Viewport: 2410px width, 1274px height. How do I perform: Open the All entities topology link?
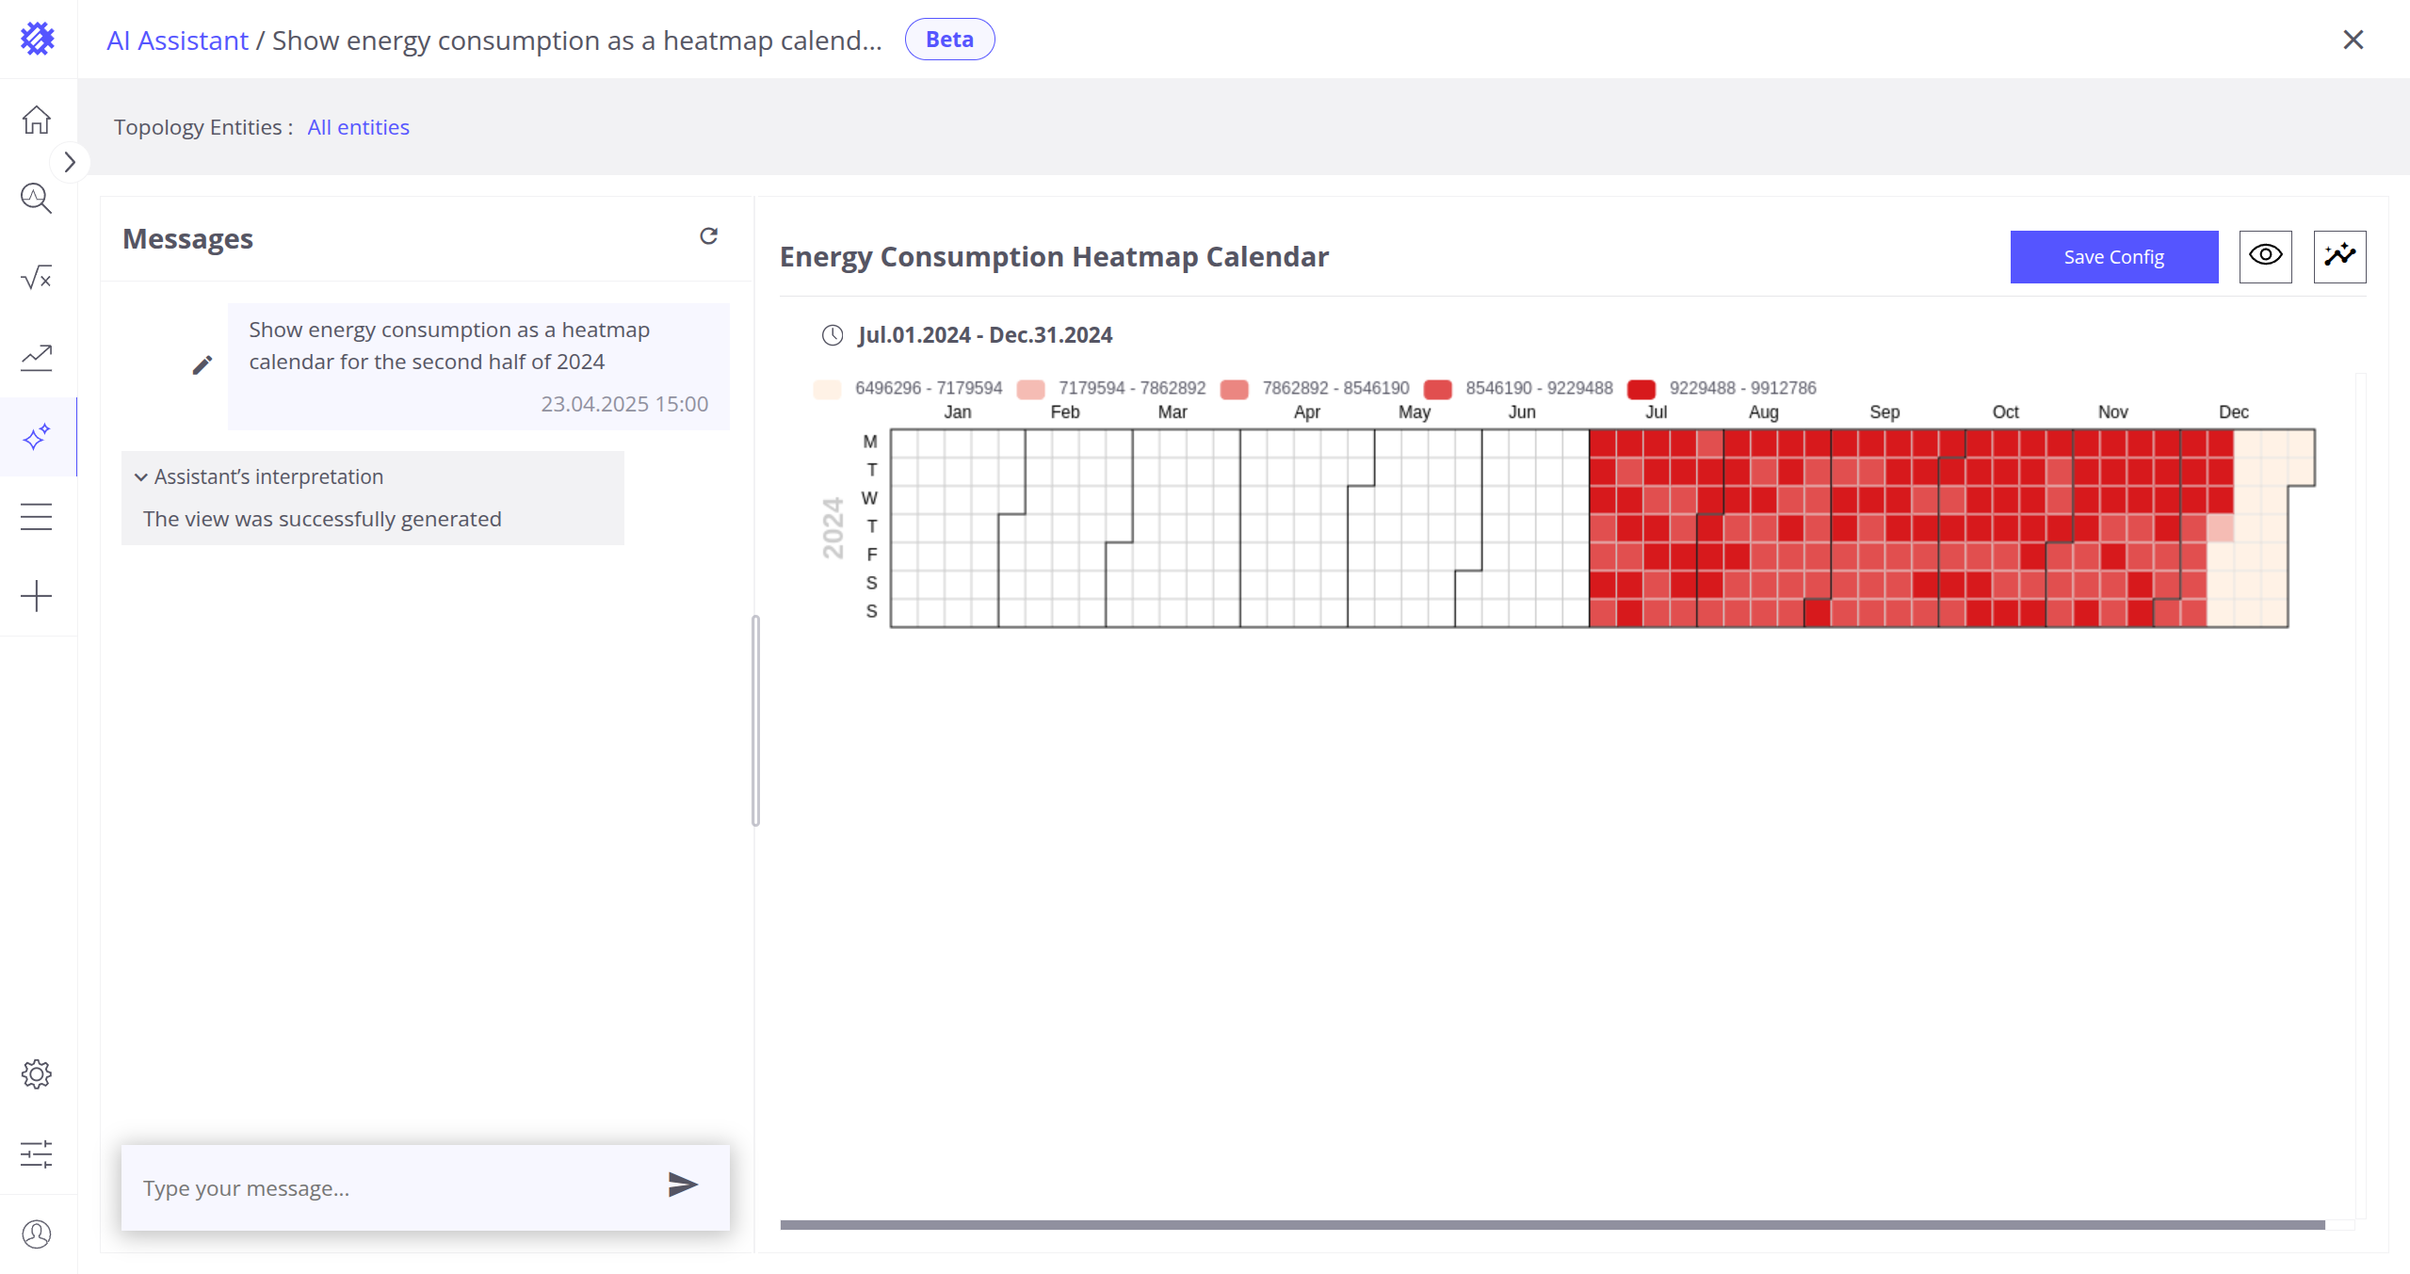point(358,127)
